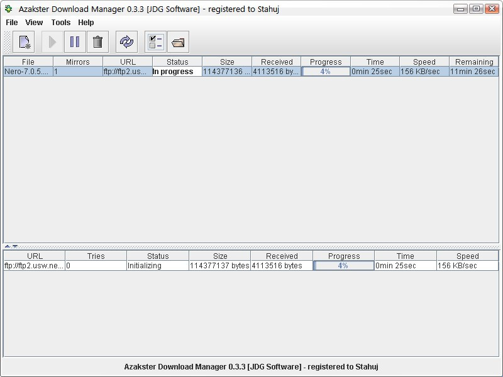Click the lower table Speed column header
Screen dimensions: 503x377
(x=468, y=256)
